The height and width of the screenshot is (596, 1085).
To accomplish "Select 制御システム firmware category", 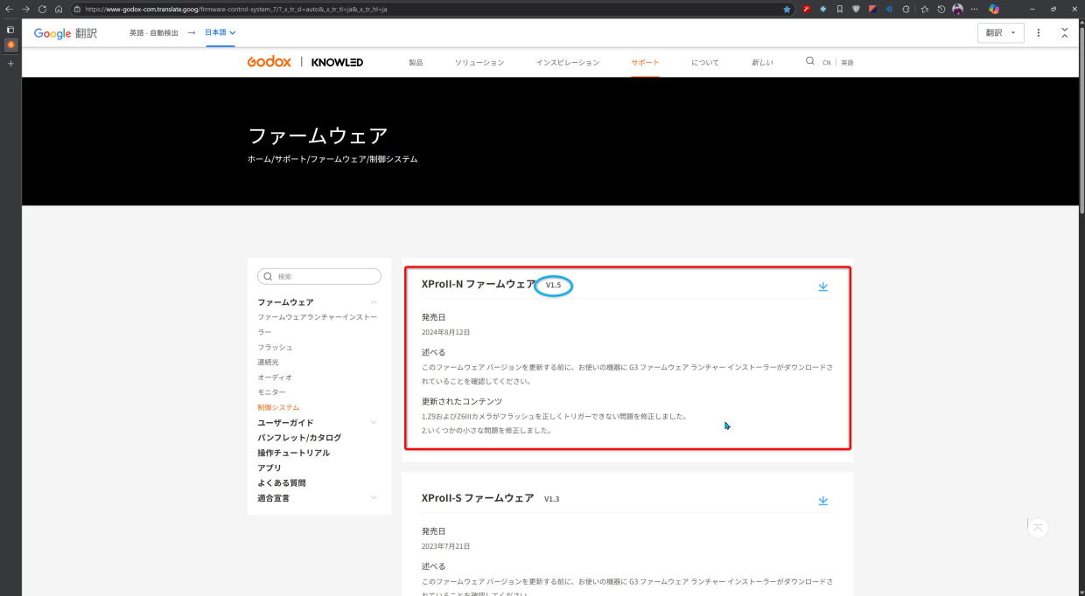I will (x=278, y=407).
